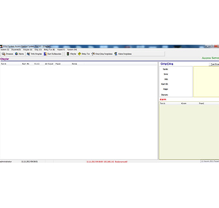Click the Donanım toolbar icon
This screenshot has height=208, width=219.
click(3, 54)
